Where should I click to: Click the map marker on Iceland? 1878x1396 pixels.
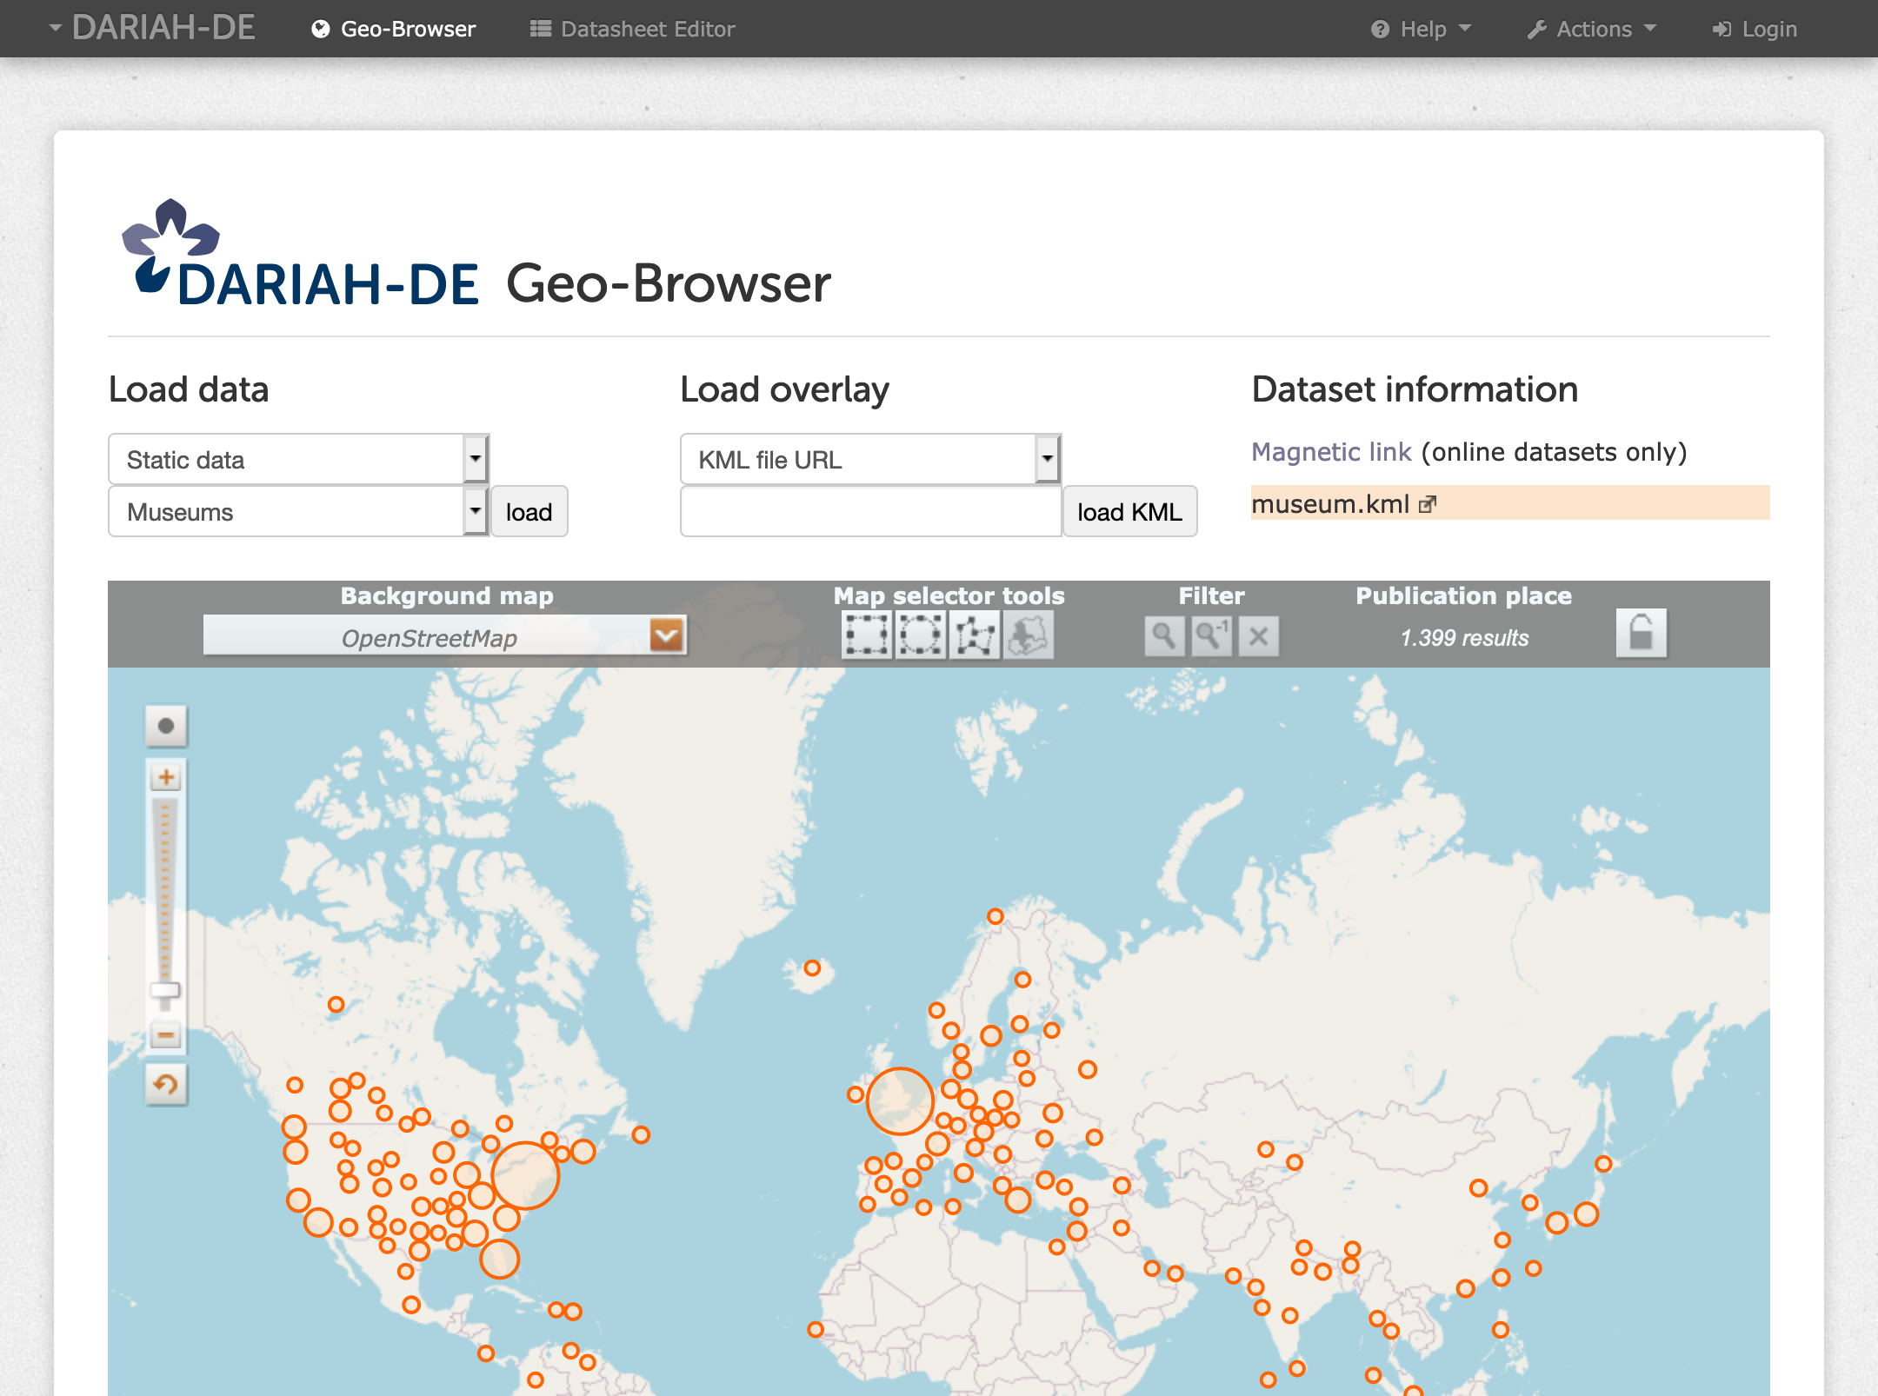click(x=812, y=967)
